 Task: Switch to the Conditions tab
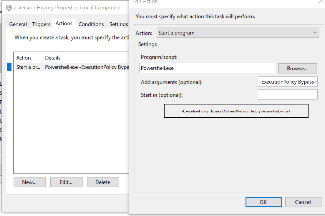click(91, 24)
